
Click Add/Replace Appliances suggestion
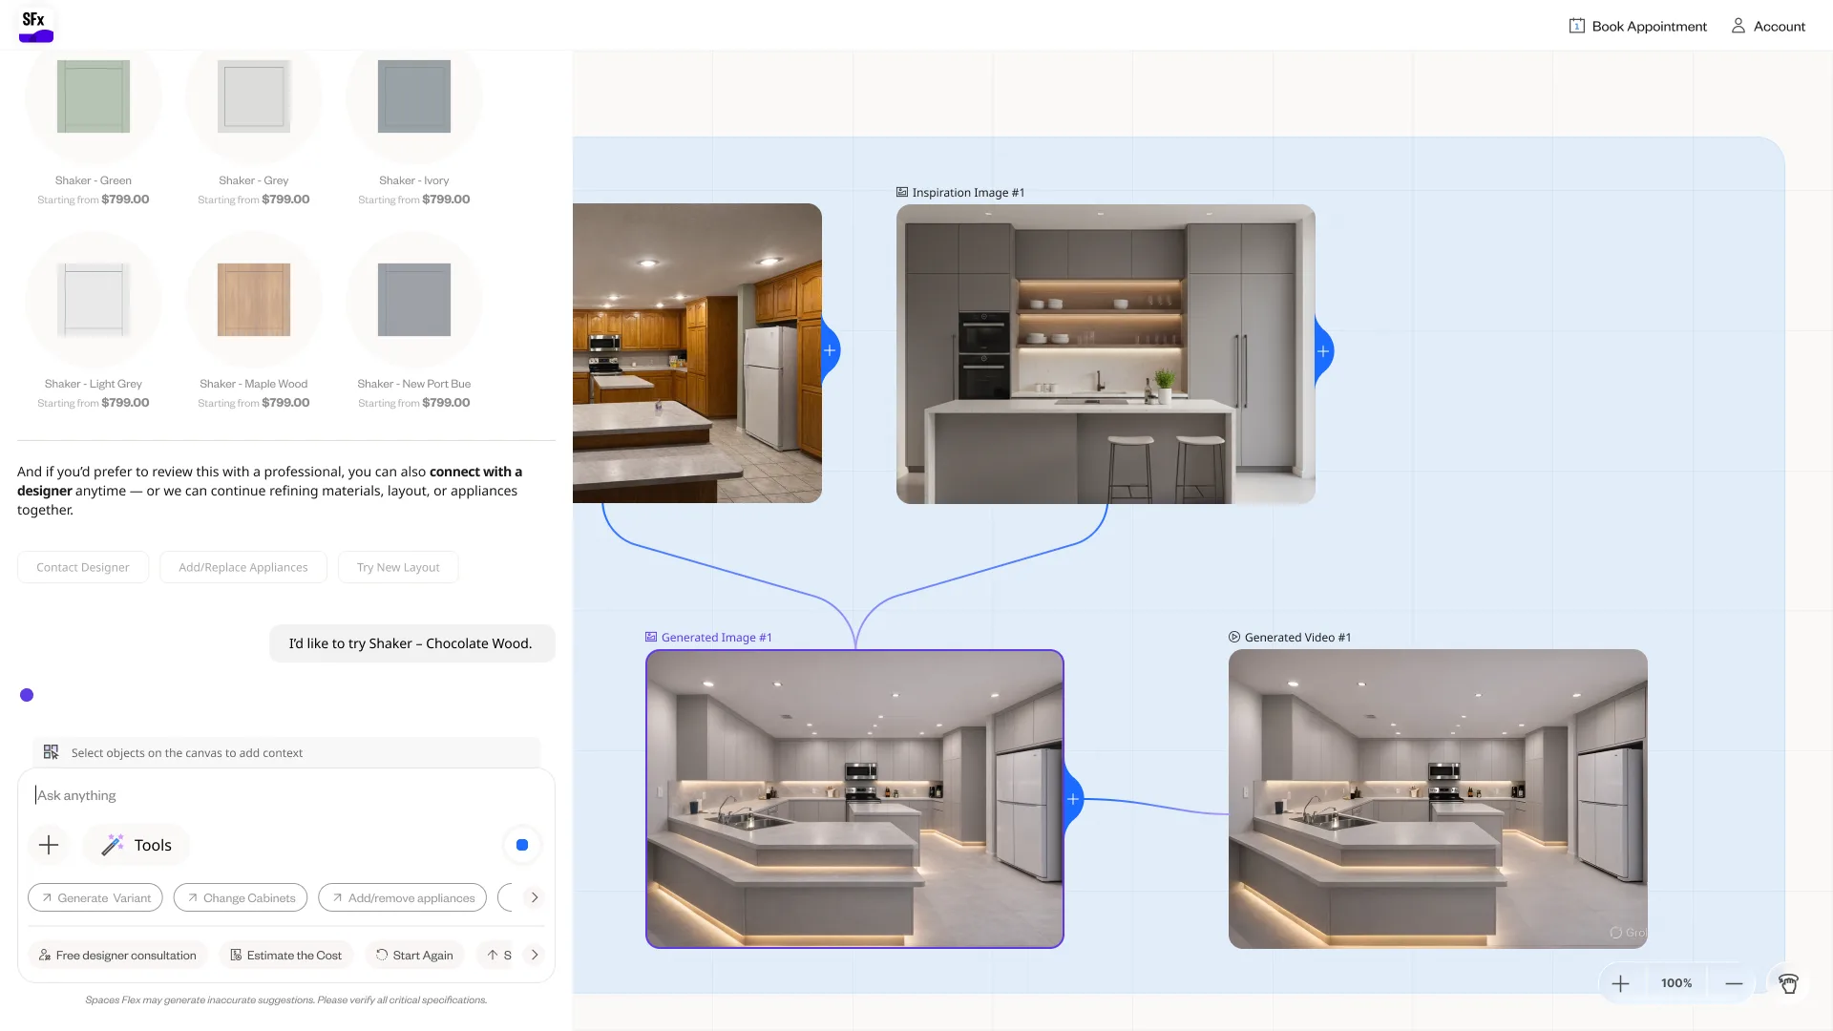click(x=243, y=567)
